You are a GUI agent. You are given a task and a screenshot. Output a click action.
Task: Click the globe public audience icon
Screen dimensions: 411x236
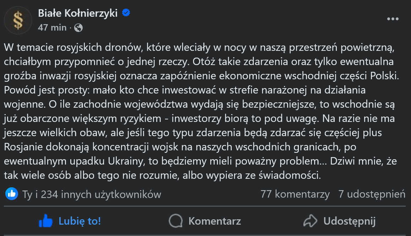point(78,28)
